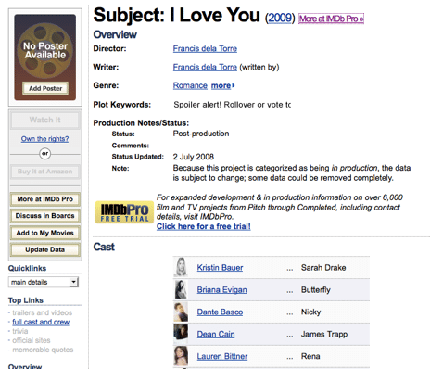Click the Add Poster button
Screen dimensions: 430x369
(45, 88)
